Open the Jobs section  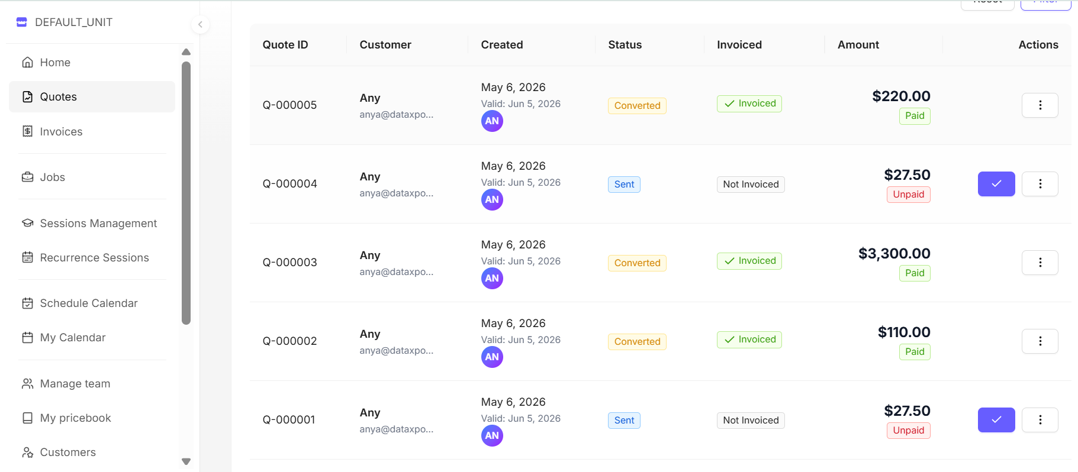(x=92, y=177)
